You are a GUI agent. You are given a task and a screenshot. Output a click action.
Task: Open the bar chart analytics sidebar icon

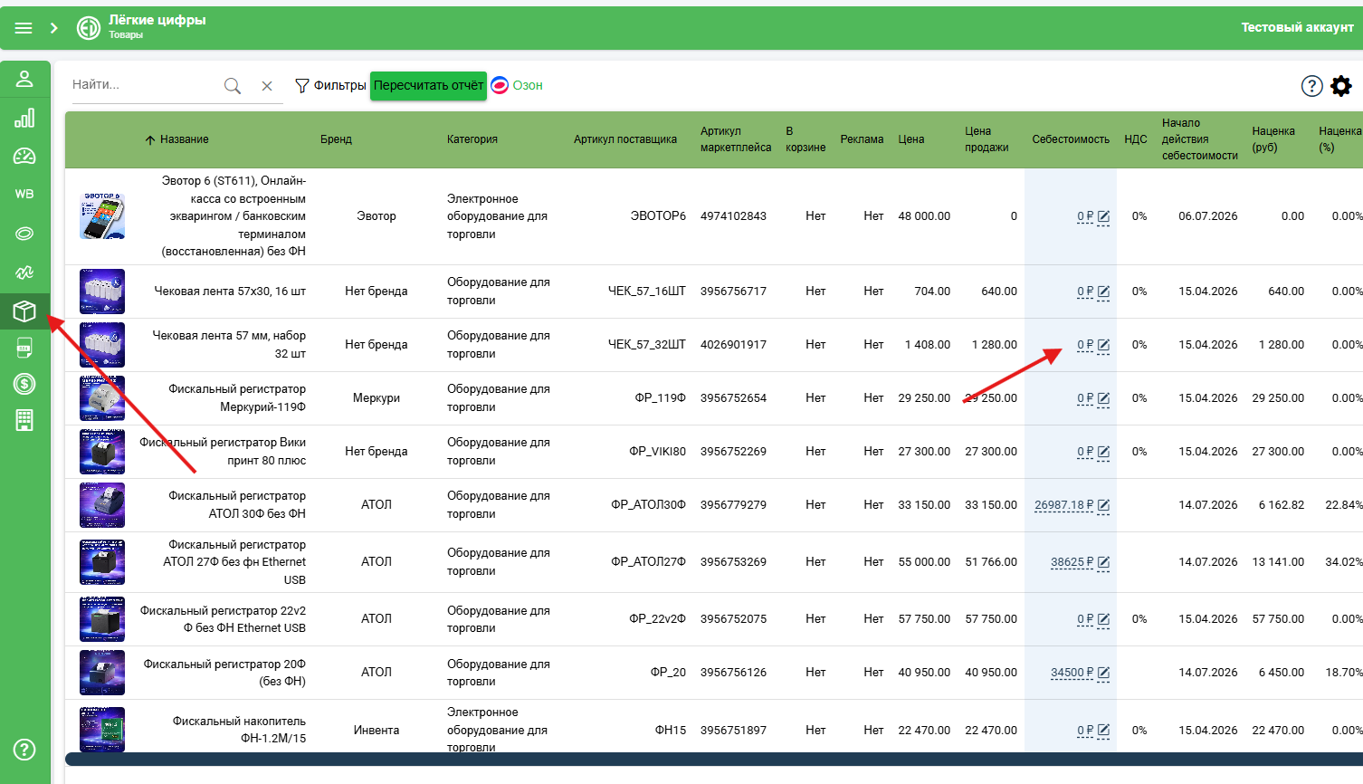coord(24,118)
